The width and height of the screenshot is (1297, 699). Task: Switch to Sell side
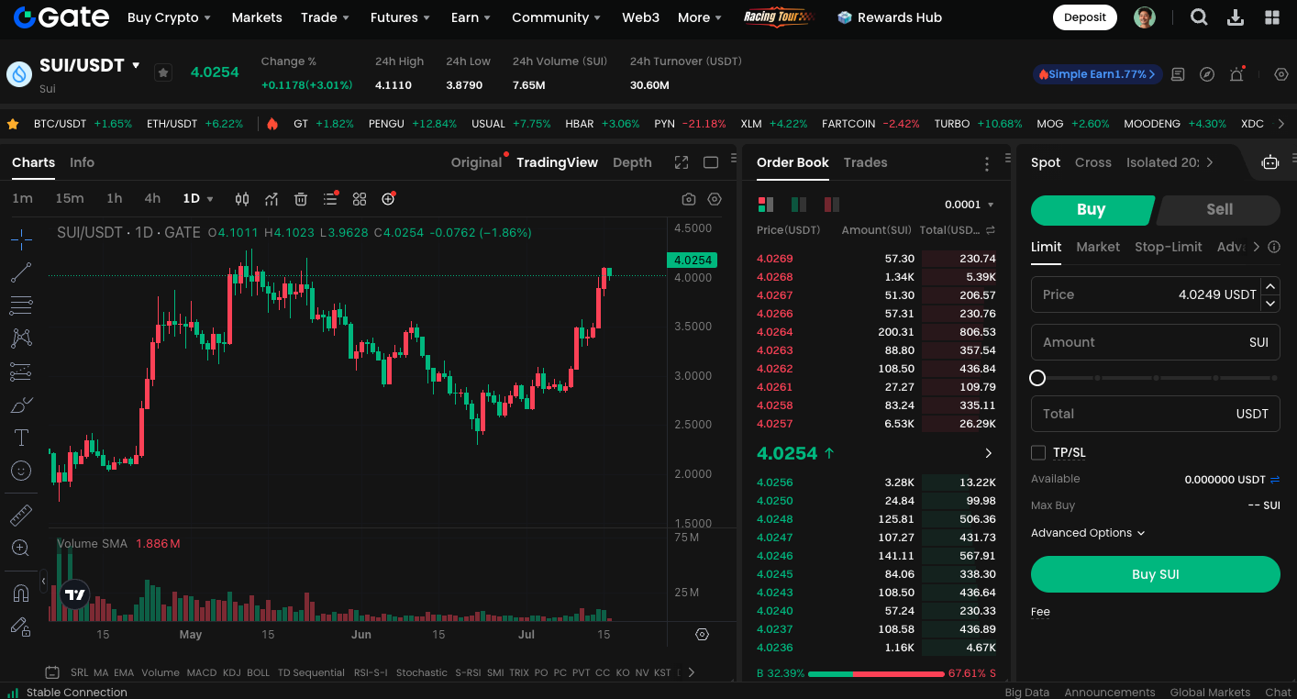pos(1218,209)
